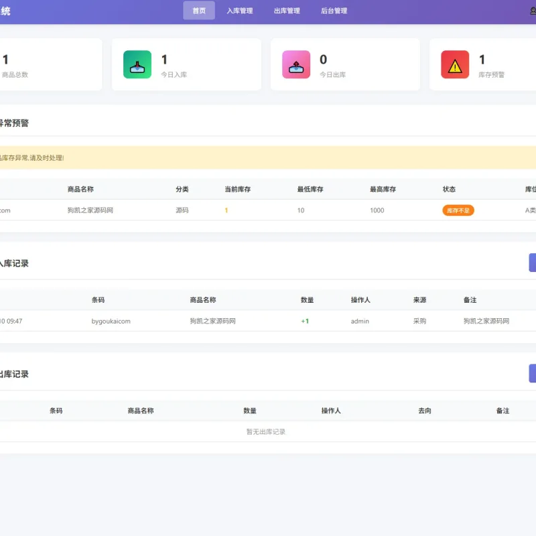Click the 条码 header in the inbound table
536x536 pixels.
pos(98,299)
